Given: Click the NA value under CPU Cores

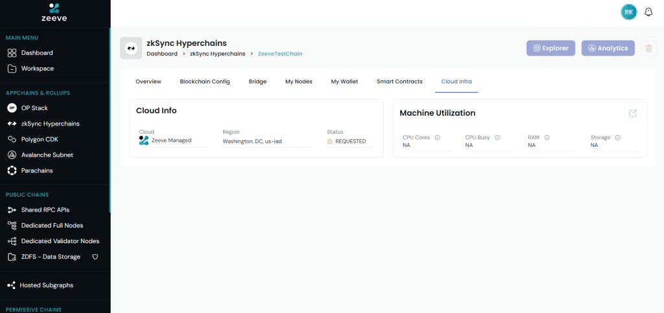Looking at the screenshot, I should [x=407, y=146].
